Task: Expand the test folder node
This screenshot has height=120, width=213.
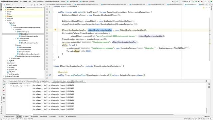Action: 8,61
